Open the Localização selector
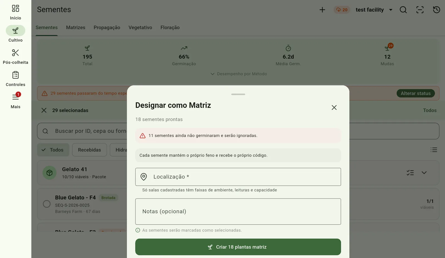Image resolution: width=445 pixels, height=258 pixels. click(x=238, y=177)
